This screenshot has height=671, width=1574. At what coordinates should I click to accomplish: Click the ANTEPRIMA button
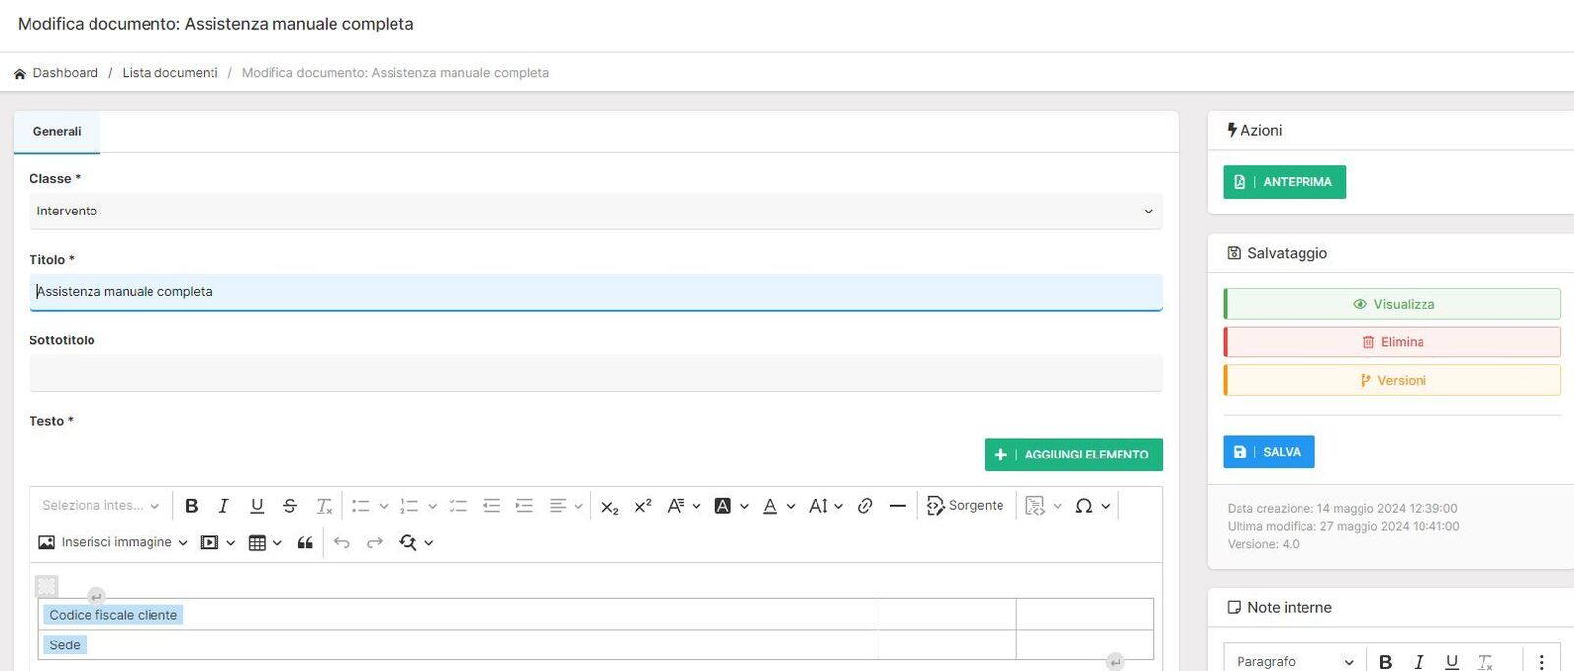point(1284,182)
